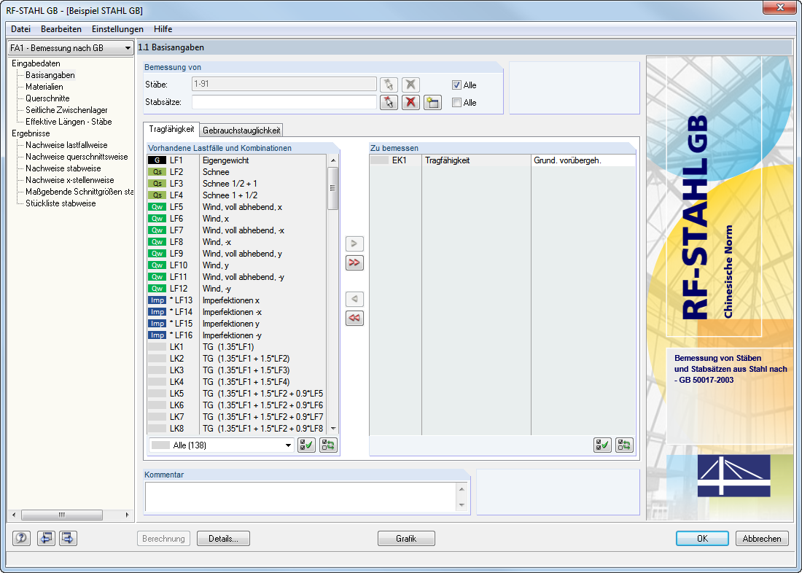Open the Alle (138) filter dropdown
Viewport: 802px width, 573px height.
(x=222, y=445)
